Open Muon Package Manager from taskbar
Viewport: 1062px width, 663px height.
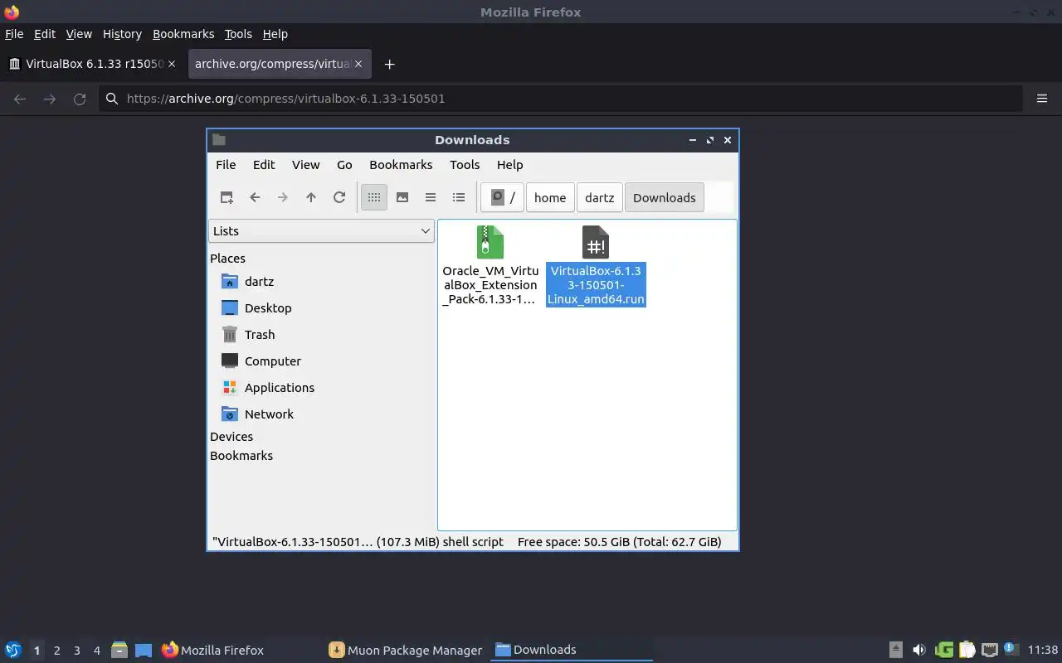click(x=406, y=650)
